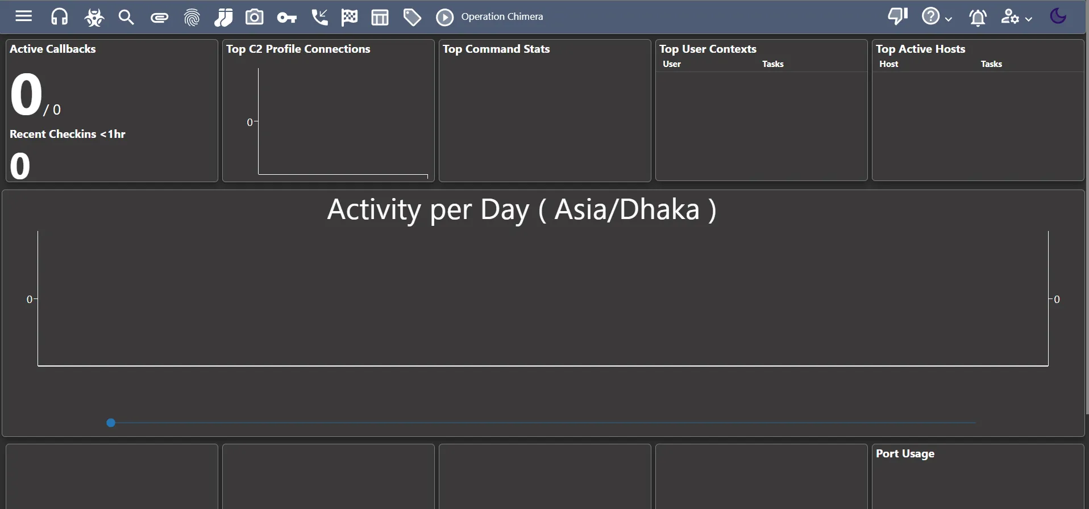The image size is (1089, 509).
Task: Click Top Command Stats heading
Action: pos(496,49)
